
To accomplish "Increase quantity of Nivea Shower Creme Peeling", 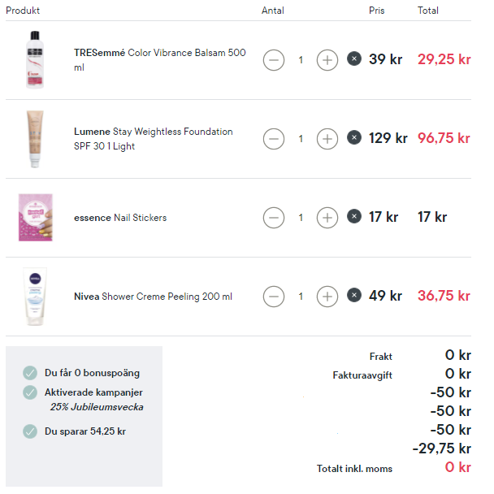I will pos(327,296).
